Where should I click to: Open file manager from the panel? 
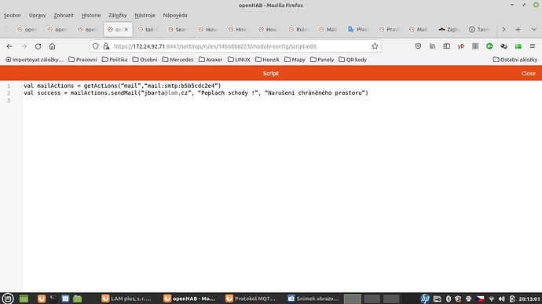(x=78, y=299)
